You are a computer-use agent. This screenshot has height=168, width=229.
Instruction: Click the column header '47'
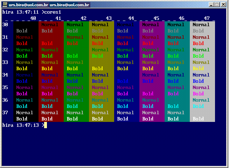click(x=207, y=18)
